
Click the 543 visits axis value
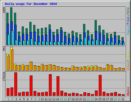(4, 49)
